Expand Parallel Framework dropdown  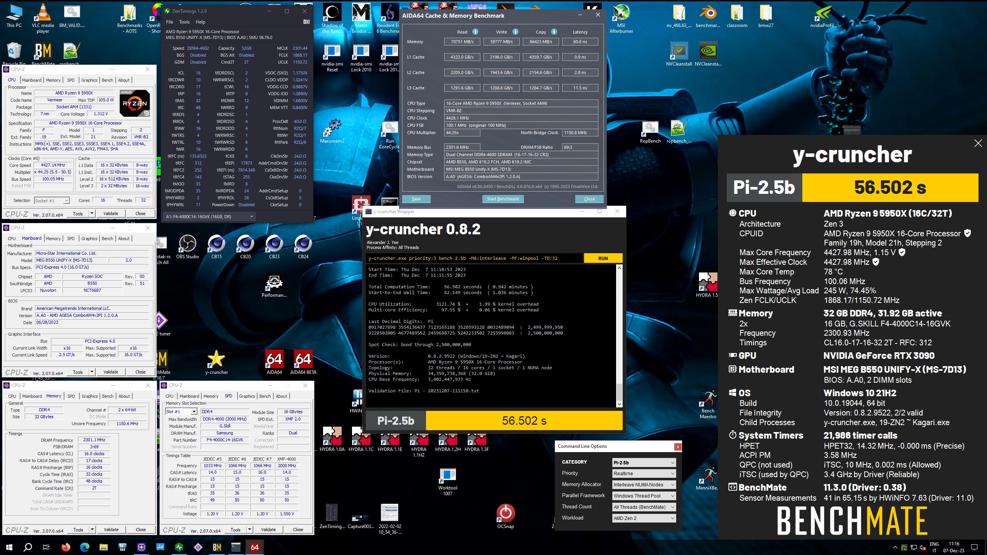coord(644,496)
